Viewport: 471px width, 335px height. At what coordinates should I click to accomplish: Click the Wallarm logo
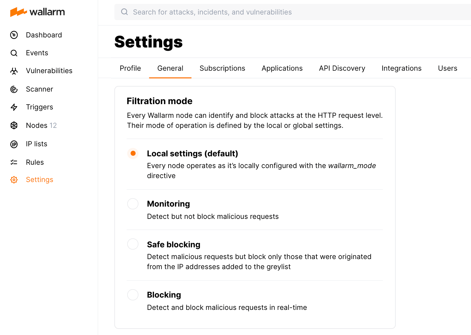pyautogui.click(x=37, y=12)
